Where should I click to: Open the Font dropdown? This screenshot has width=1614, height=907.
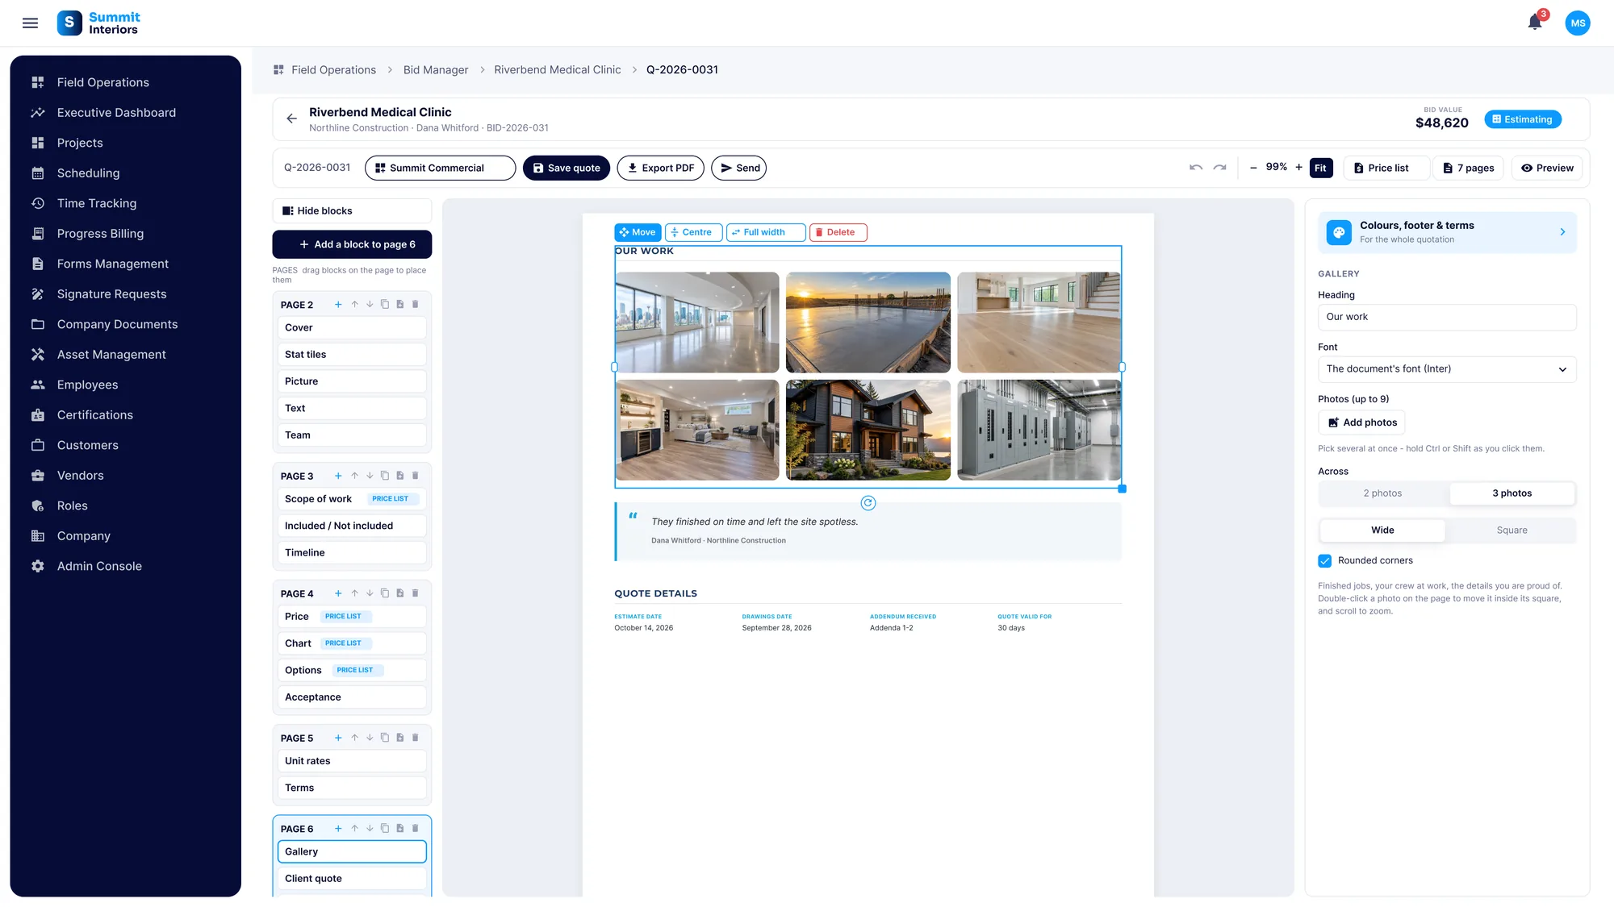point(1447,369)
